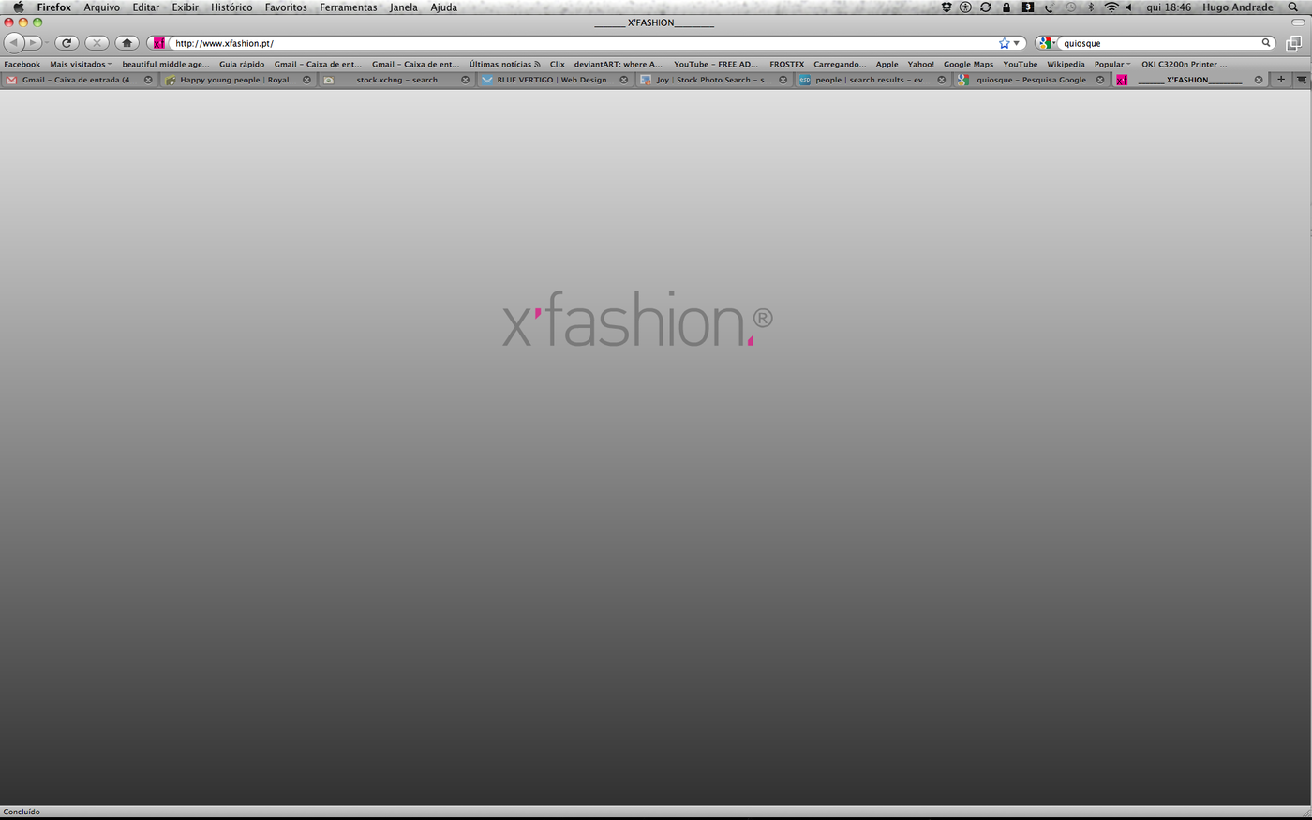
Task: Switch to quiosque Pesquisa Google tab
Action: coord(1030,80)
